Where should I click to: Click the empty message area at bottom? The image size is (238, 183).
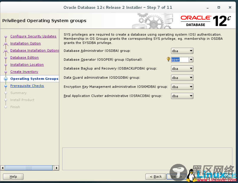coord(147,159)
